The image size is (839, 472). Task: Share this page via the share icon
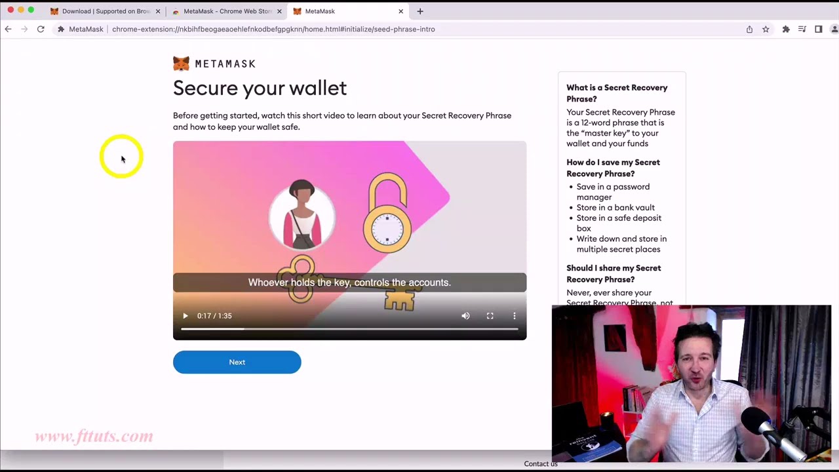[749, 29]
